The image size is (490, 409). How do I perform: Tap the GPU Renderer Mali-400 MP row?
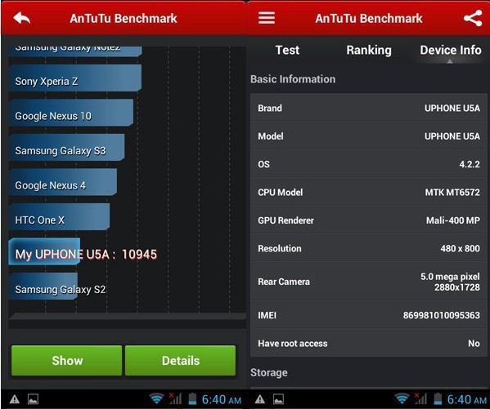(x=369, y=220)
